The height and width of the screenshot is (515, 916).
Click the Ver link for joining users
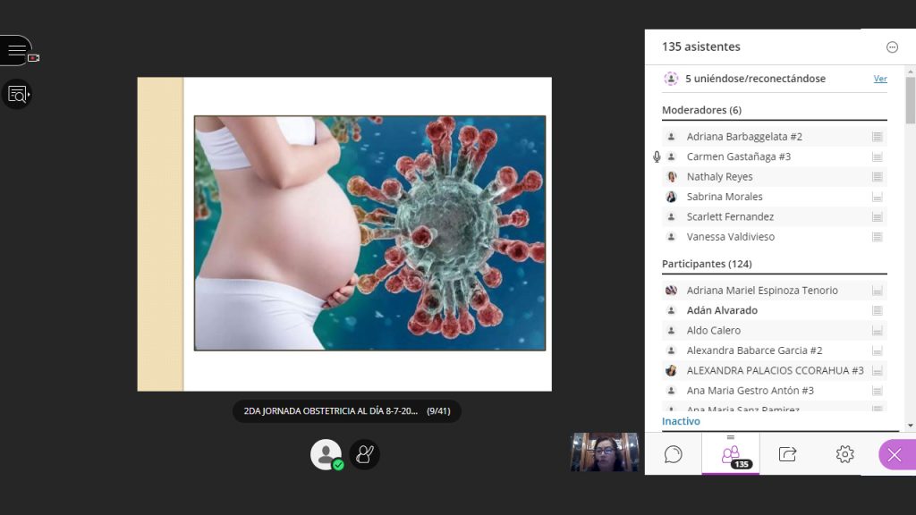tap(880, 79)
